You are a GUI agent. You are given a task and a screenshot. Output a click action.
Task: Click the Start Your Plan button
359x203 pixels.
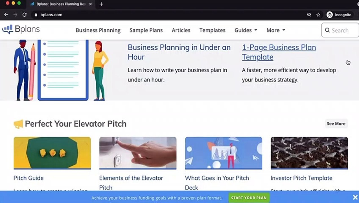(249, 198)
